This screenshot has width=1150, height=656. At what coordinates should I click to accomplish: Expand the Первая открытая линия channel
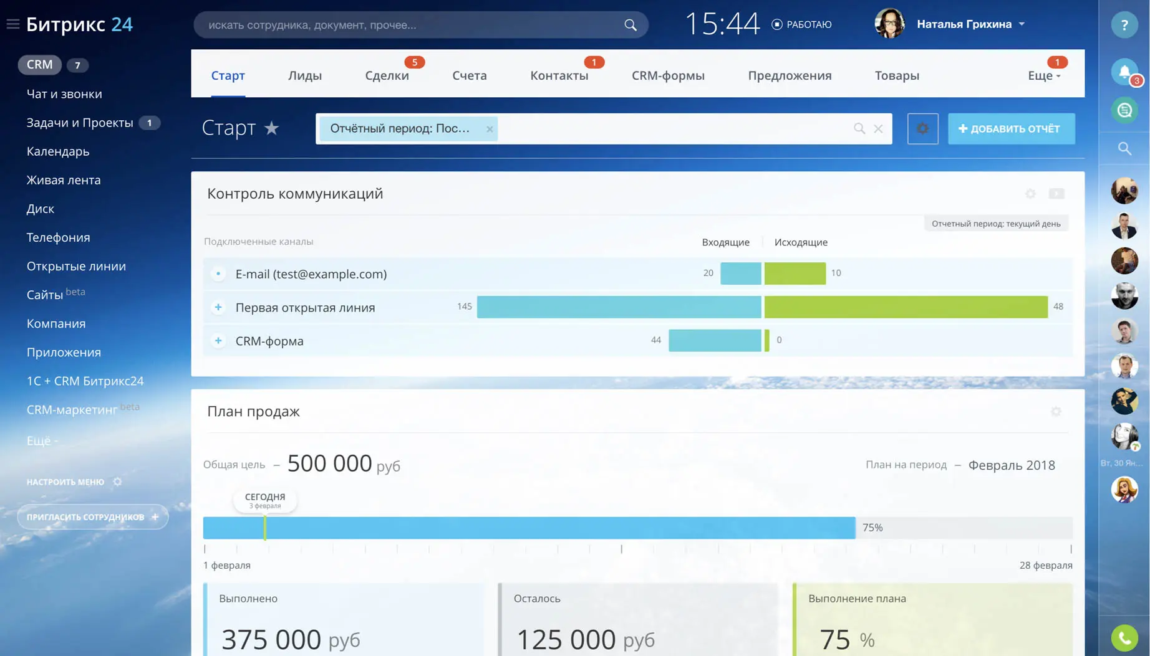coord(218,307)
